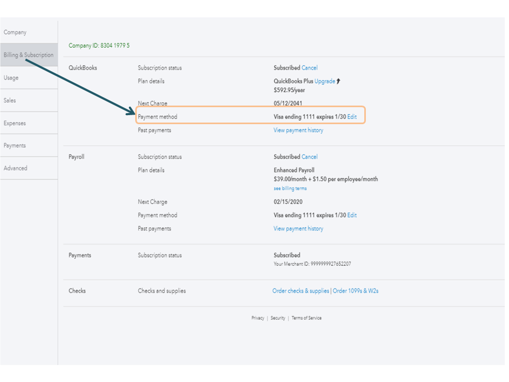This screenshot has width=509, height=382.
Task: View payment history for Payroll
Action: 298,229
